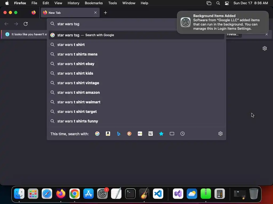Open a new tab with plus button
273x204 pixels.
tap(105, 13)
